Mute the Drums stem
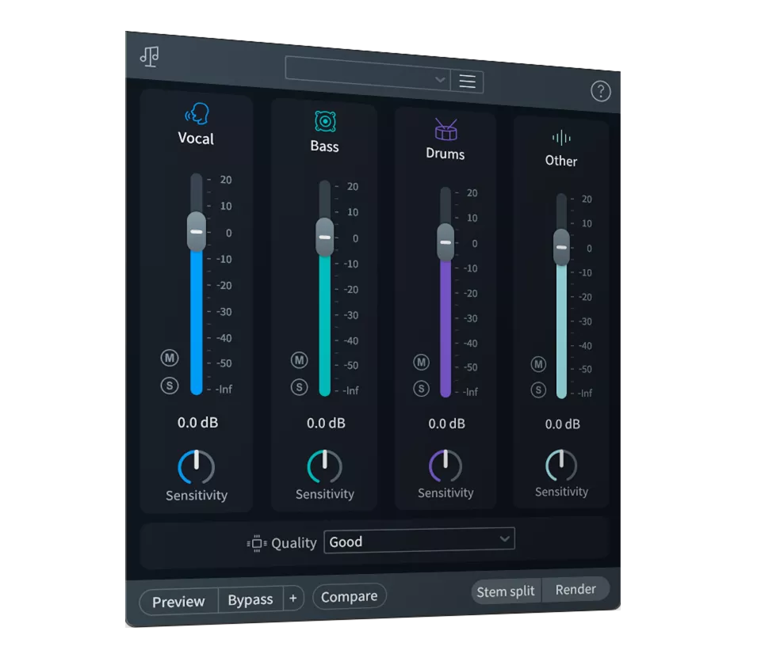 click(x=421, y=362)
